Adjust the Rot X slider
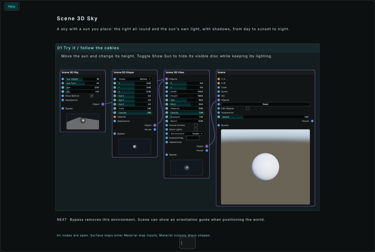375x252 pixels. tap(135, 96)
